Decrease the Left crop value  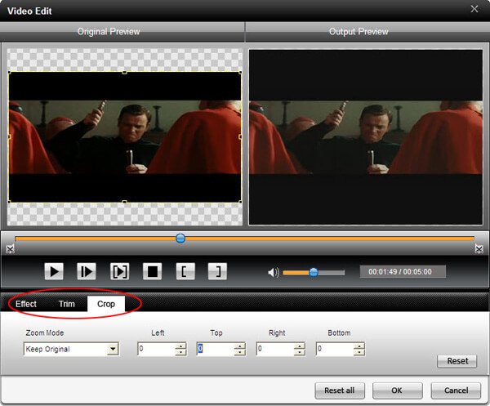(180, 352)
